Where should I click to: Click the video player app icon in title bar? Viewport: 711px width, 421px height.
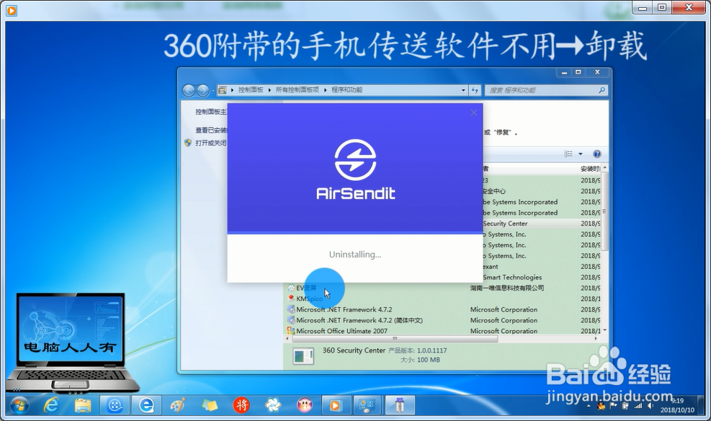click(12, 10)
